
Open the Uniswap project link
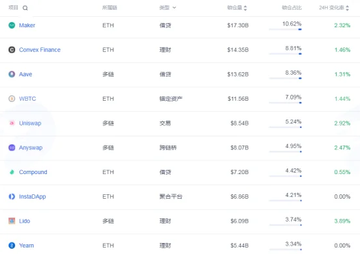pyautogui.click(x=30, y=123)
